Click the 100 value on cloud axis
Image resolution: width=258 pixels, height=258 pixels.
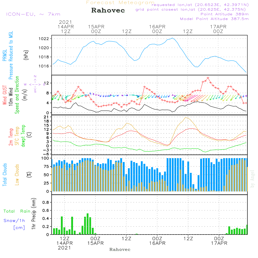click(45, 158)
